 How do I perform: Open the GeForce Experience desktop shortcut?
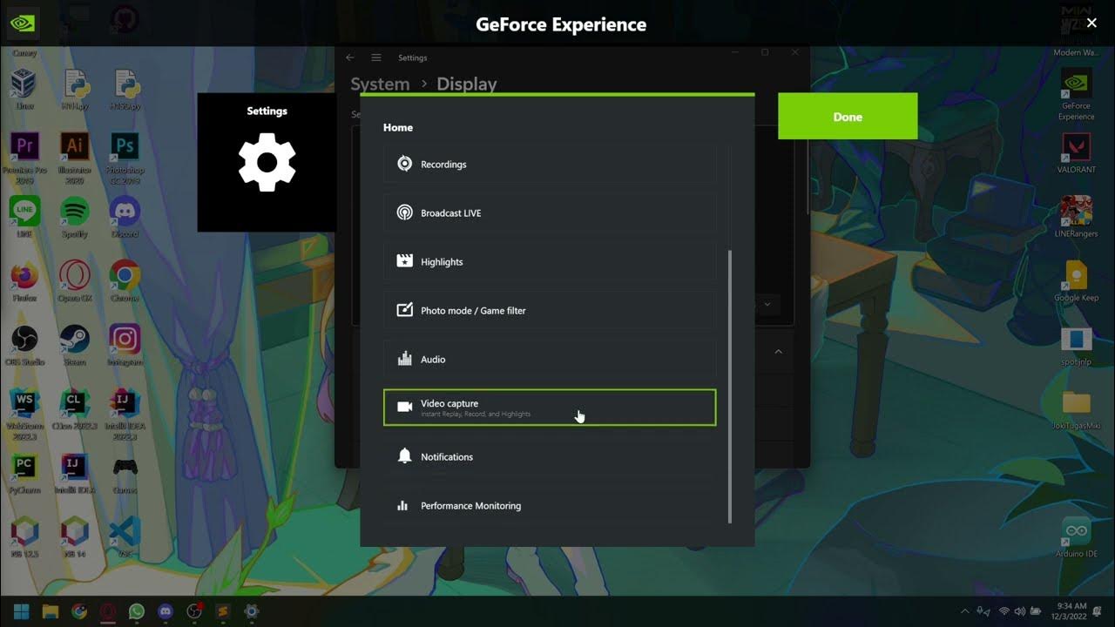(1077, 95)
